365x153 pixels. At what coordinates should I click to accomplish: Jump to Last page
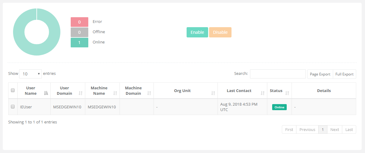pos(349,129)
